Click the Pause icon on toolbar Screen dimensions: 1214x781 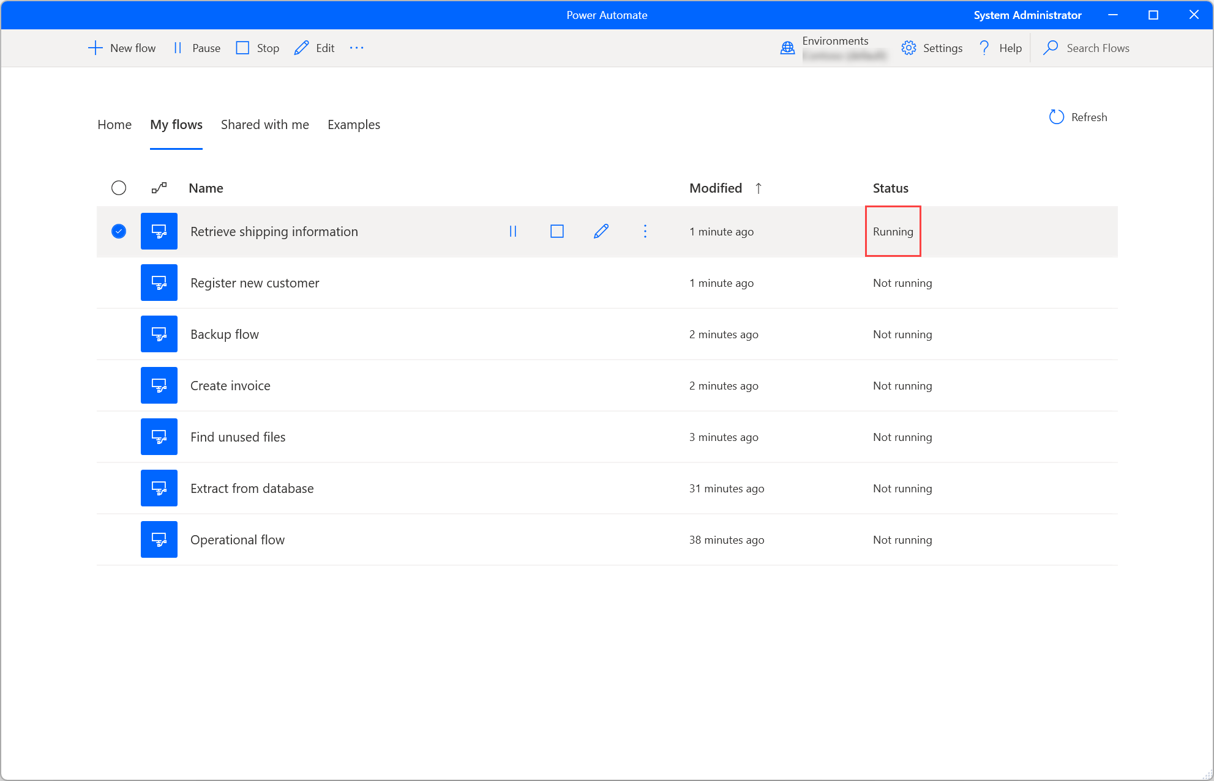pyautogui.click(x=177, y=48)
